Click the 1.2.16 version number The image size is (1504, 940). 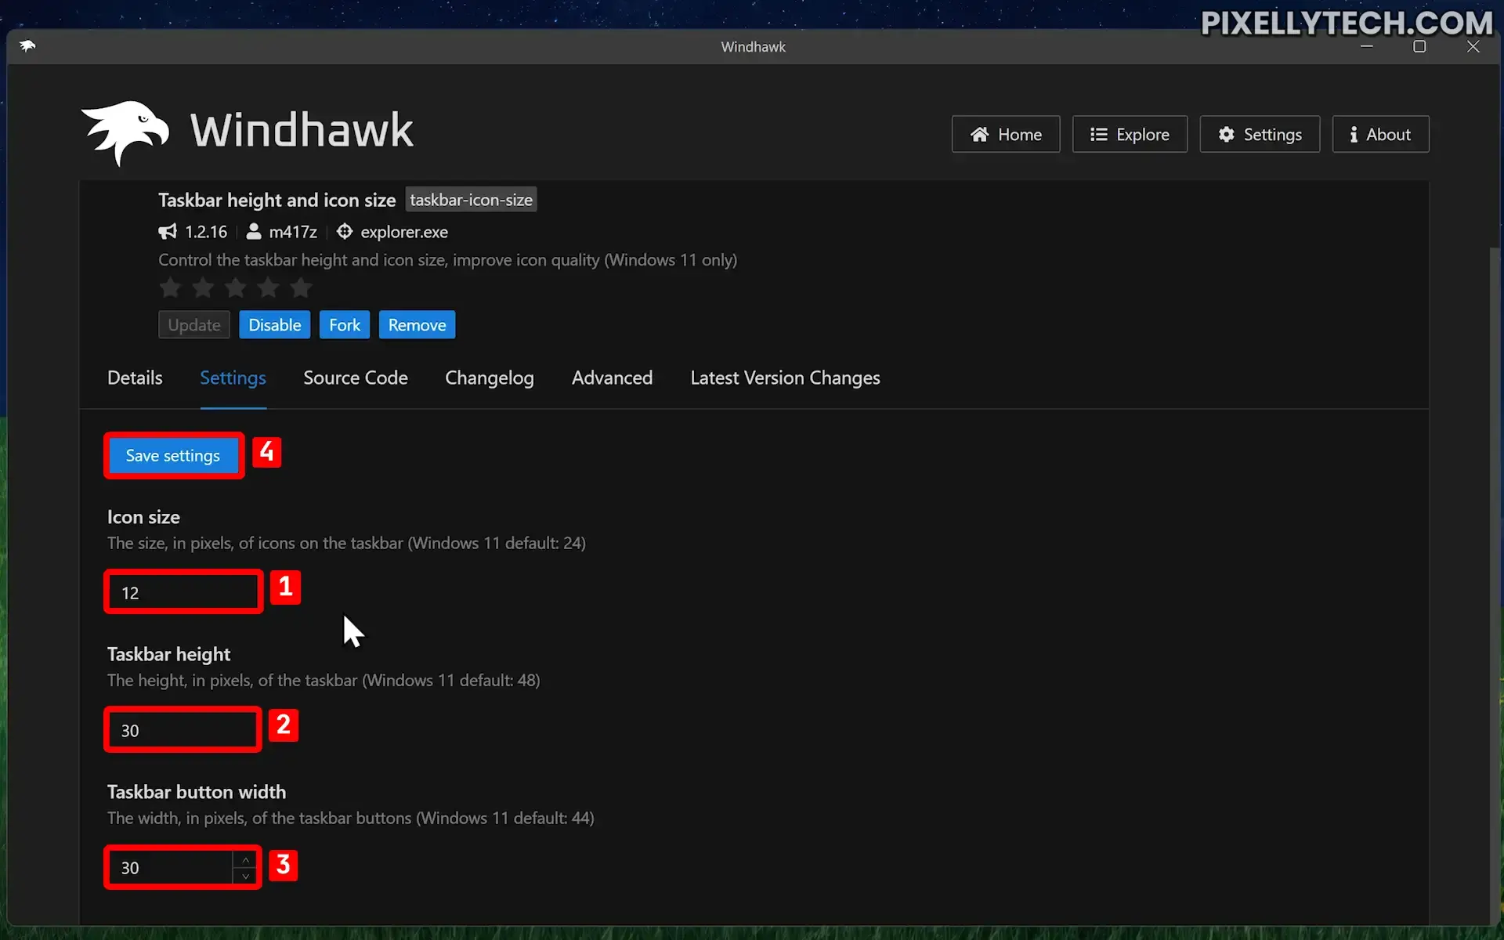tap(206, 232)
